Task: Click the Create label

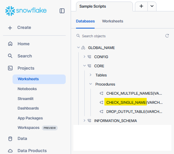Action: (x=24, y=27)
